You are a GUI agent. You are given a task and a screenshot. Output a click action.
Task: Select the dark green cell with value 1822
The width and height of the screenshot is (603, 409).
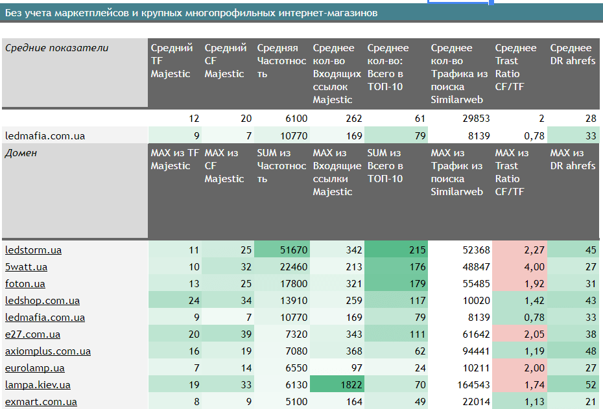337,385
